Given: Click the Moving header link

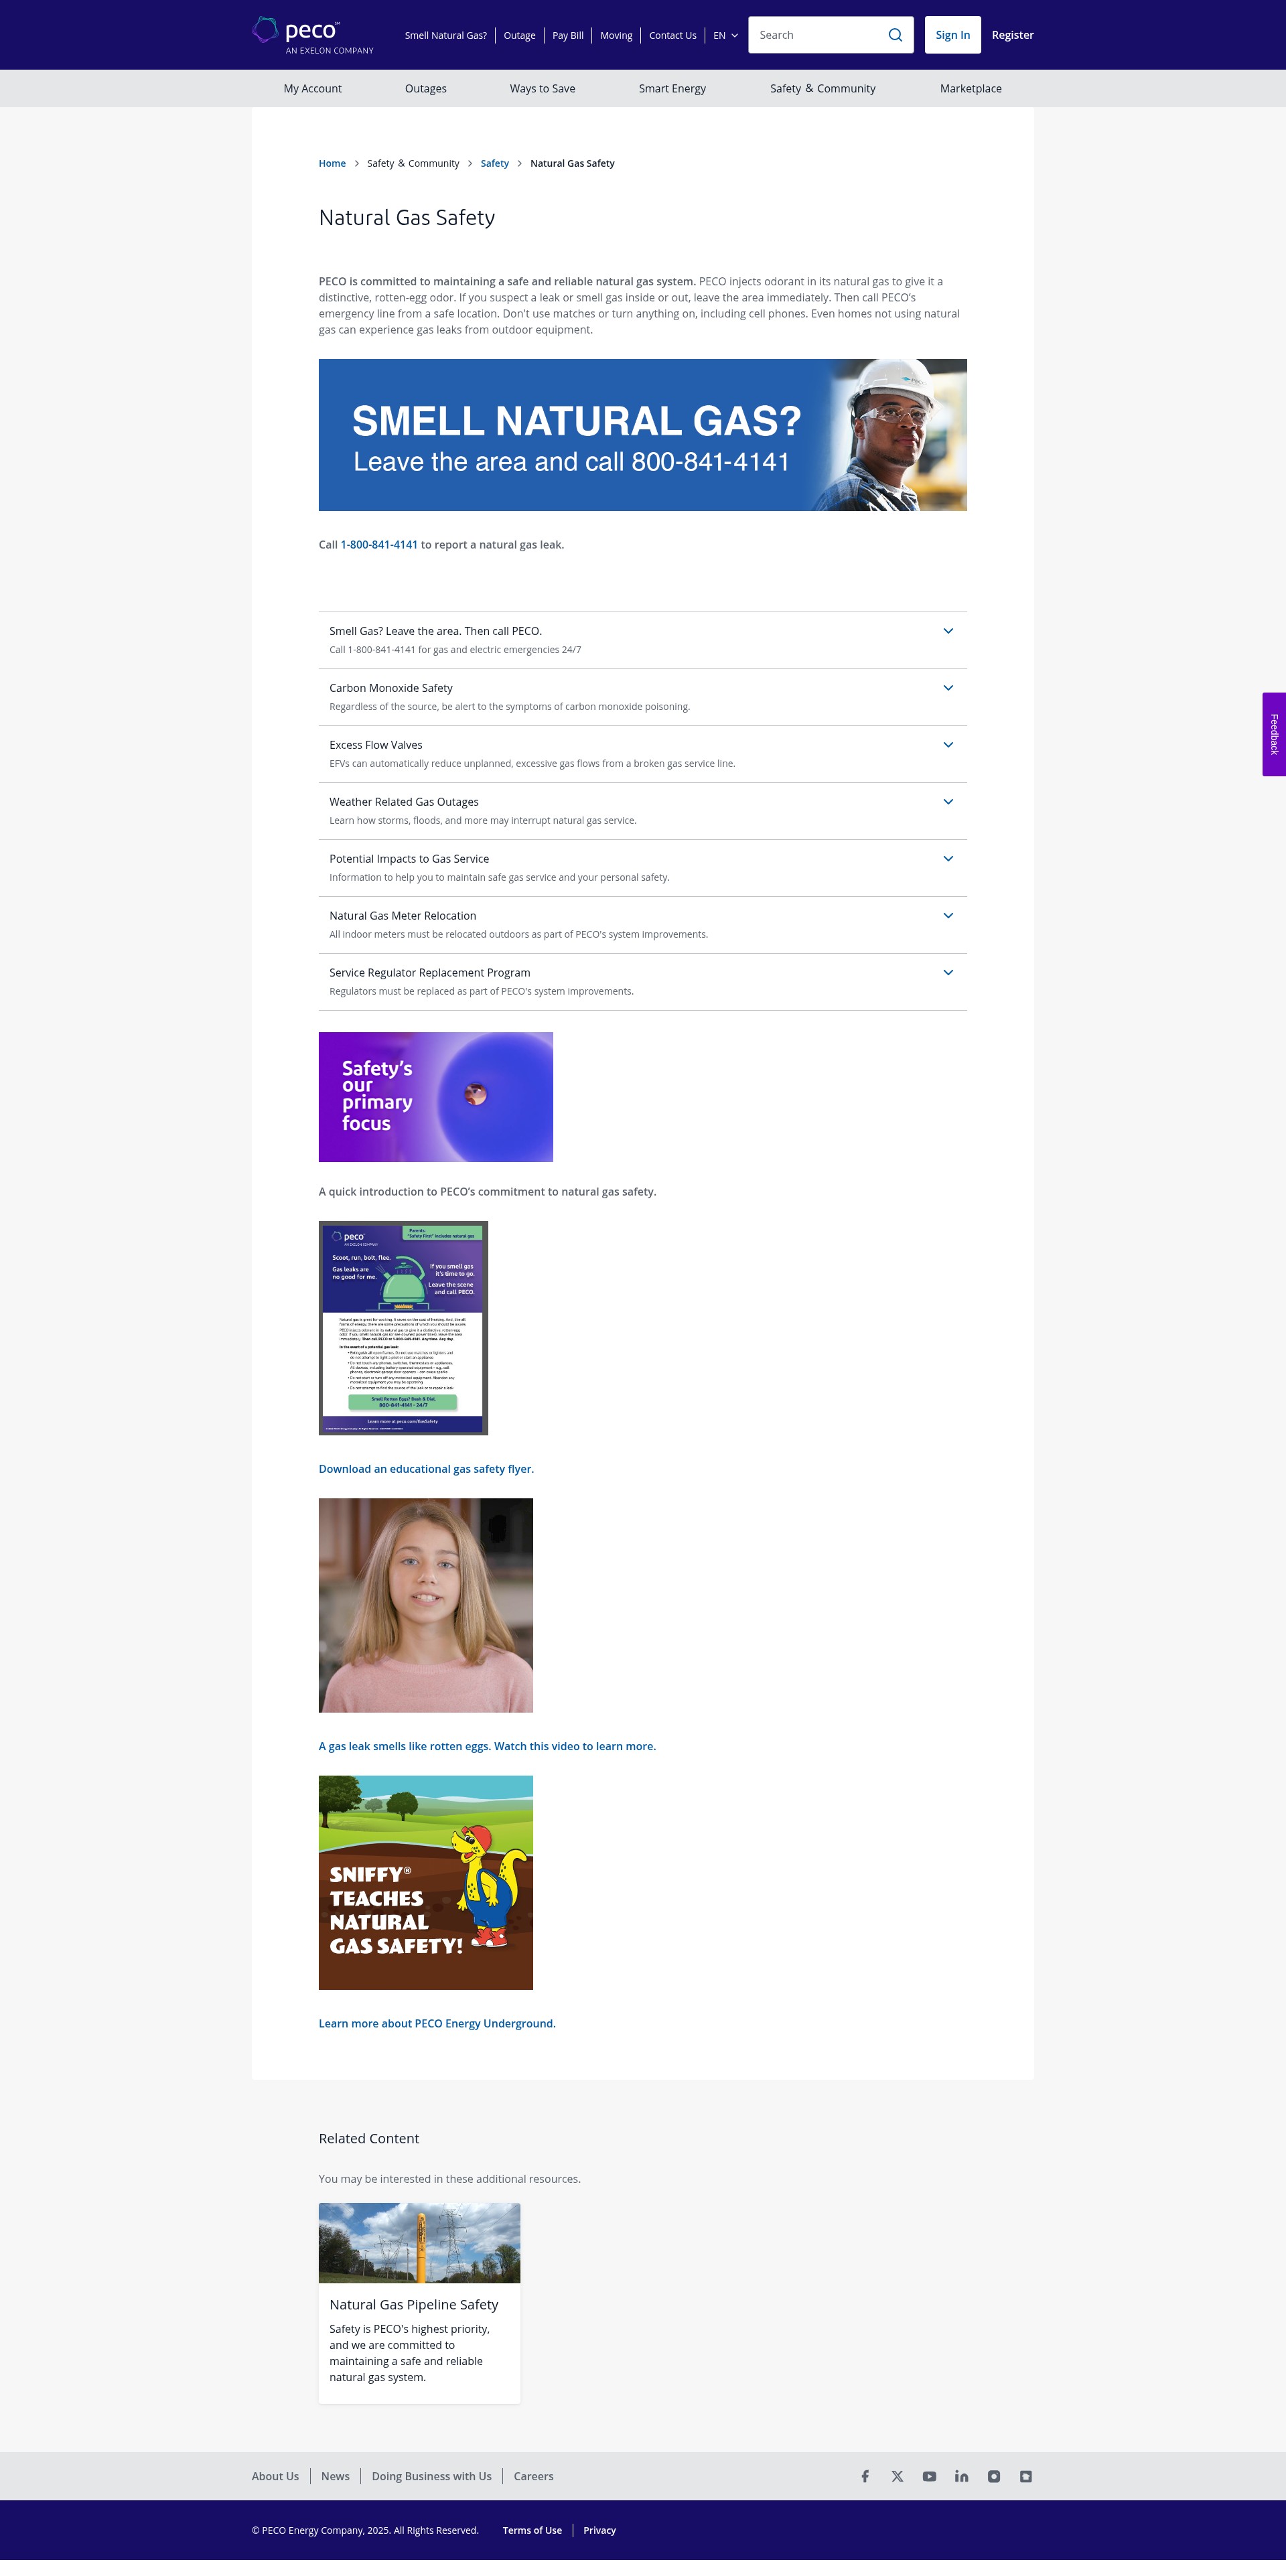Looking at the screenshot, I should [x=616, y=35].
